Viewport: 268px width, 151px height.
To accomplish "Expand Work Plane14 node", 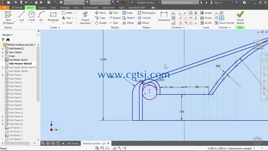I will 3,116.
